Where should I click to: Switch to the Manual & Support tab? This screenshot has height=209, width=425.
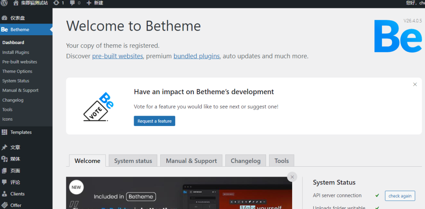pyautogui.click(x=191, y=161)
